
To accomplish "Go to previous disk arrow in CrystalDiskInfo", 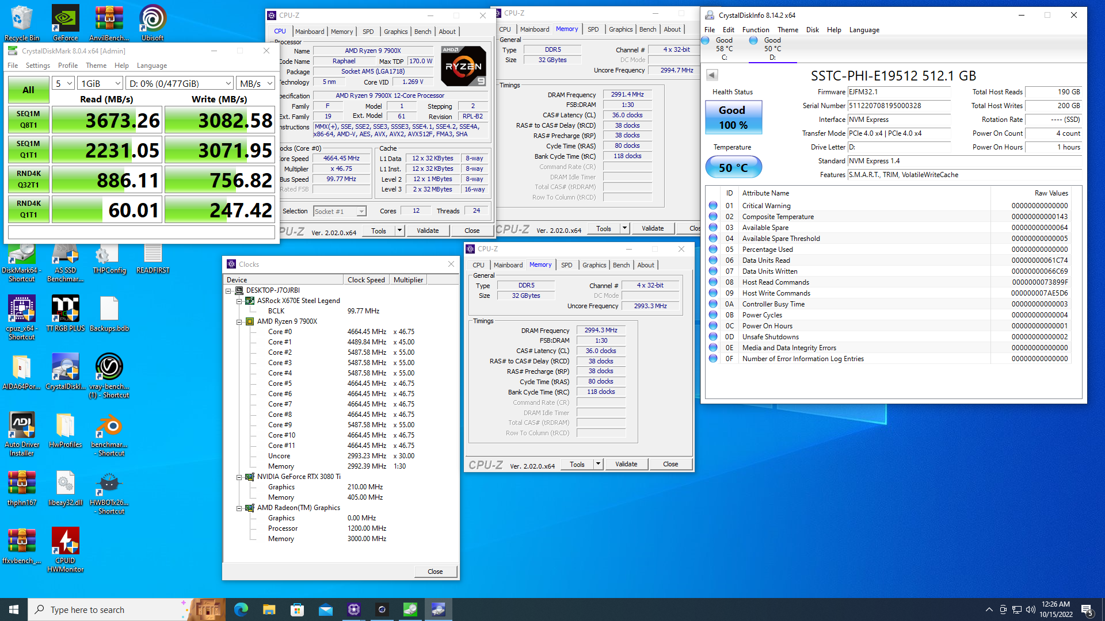I will click(712, 75).
